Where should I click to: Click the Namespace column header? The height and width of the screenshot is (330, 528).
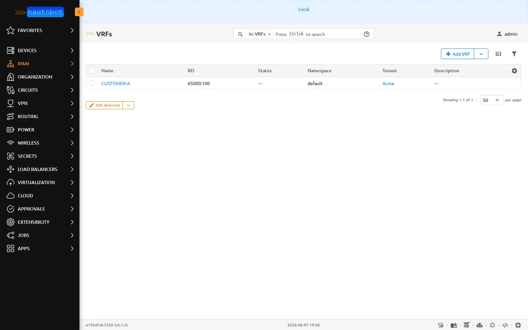(x=319, y=71)
